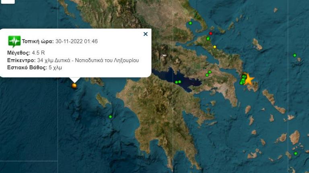Image resolution: width=309 pixels, height=173 pixels.
Task: Select green marker among the southern Cyclades islands
Action: (295, 154)
